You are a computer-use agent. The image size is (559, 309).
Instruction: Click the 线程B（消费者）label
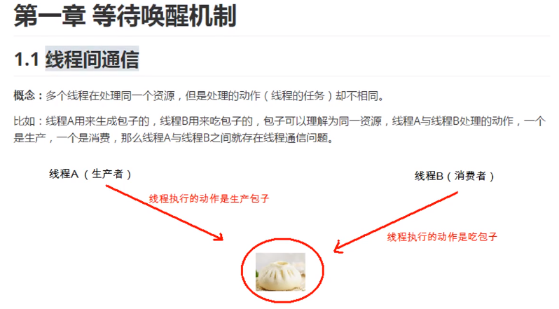tap(454, 176)
